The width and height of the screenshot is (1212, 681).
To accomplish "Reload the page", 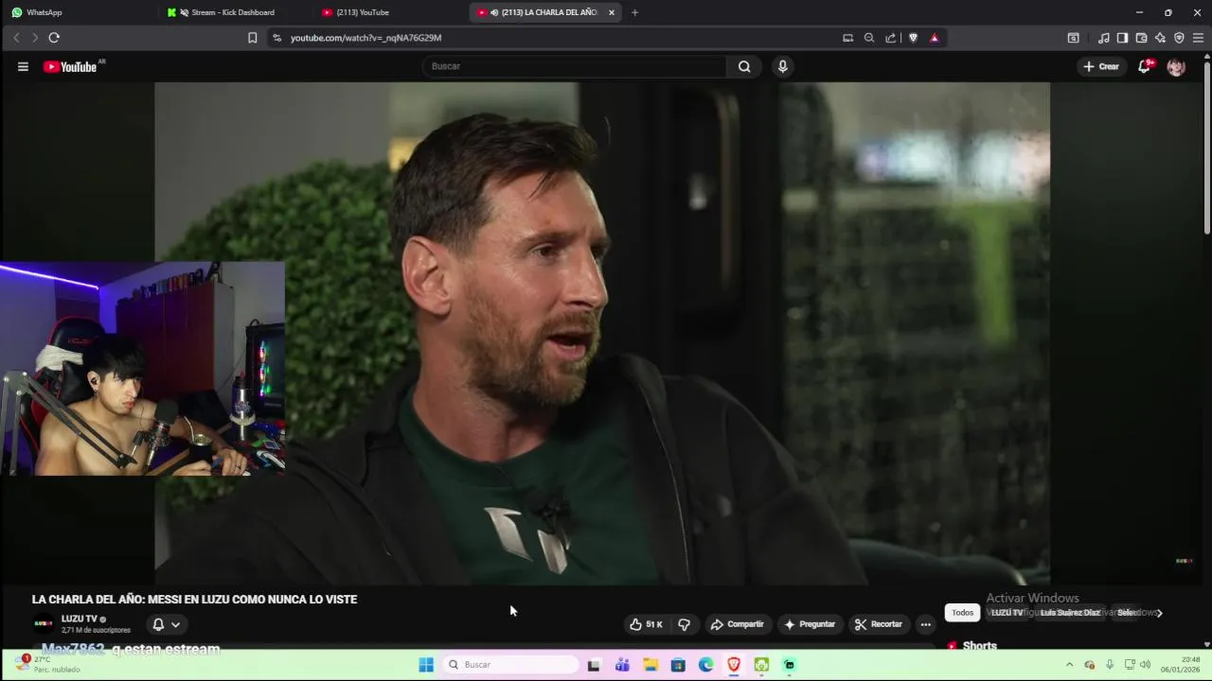I will point(54,38).
